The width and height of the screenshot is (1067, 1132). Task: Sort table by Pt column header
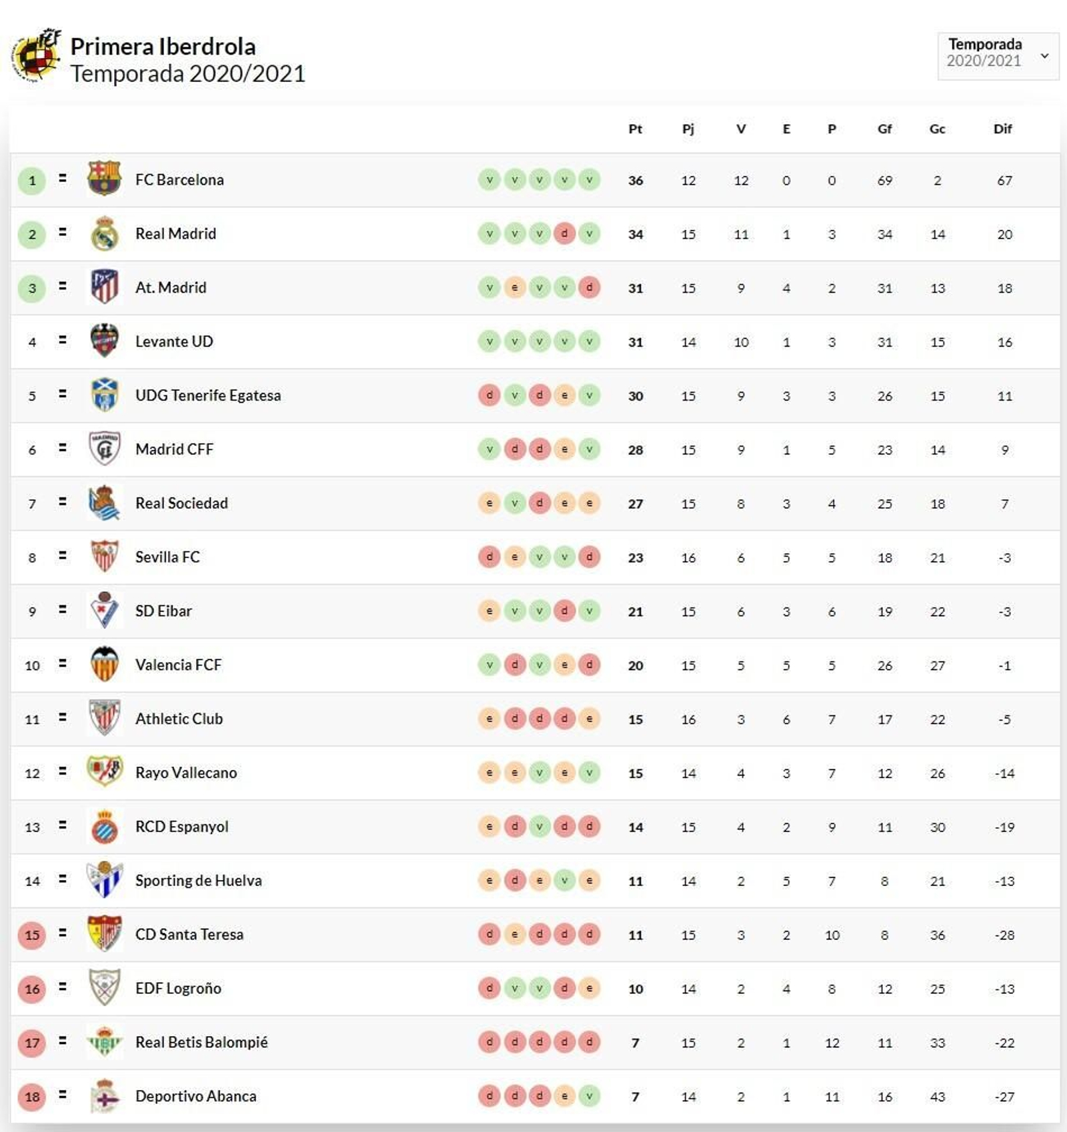tap(635, 129)
